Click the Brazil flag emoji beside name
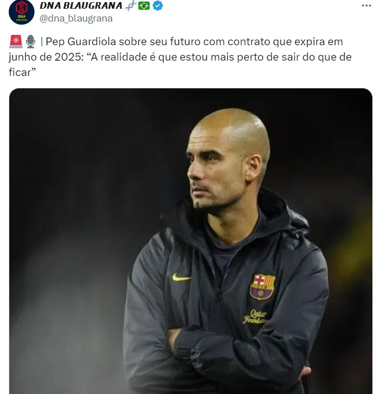Viewport: 378px width, 394px height. (x=144, y=6)
